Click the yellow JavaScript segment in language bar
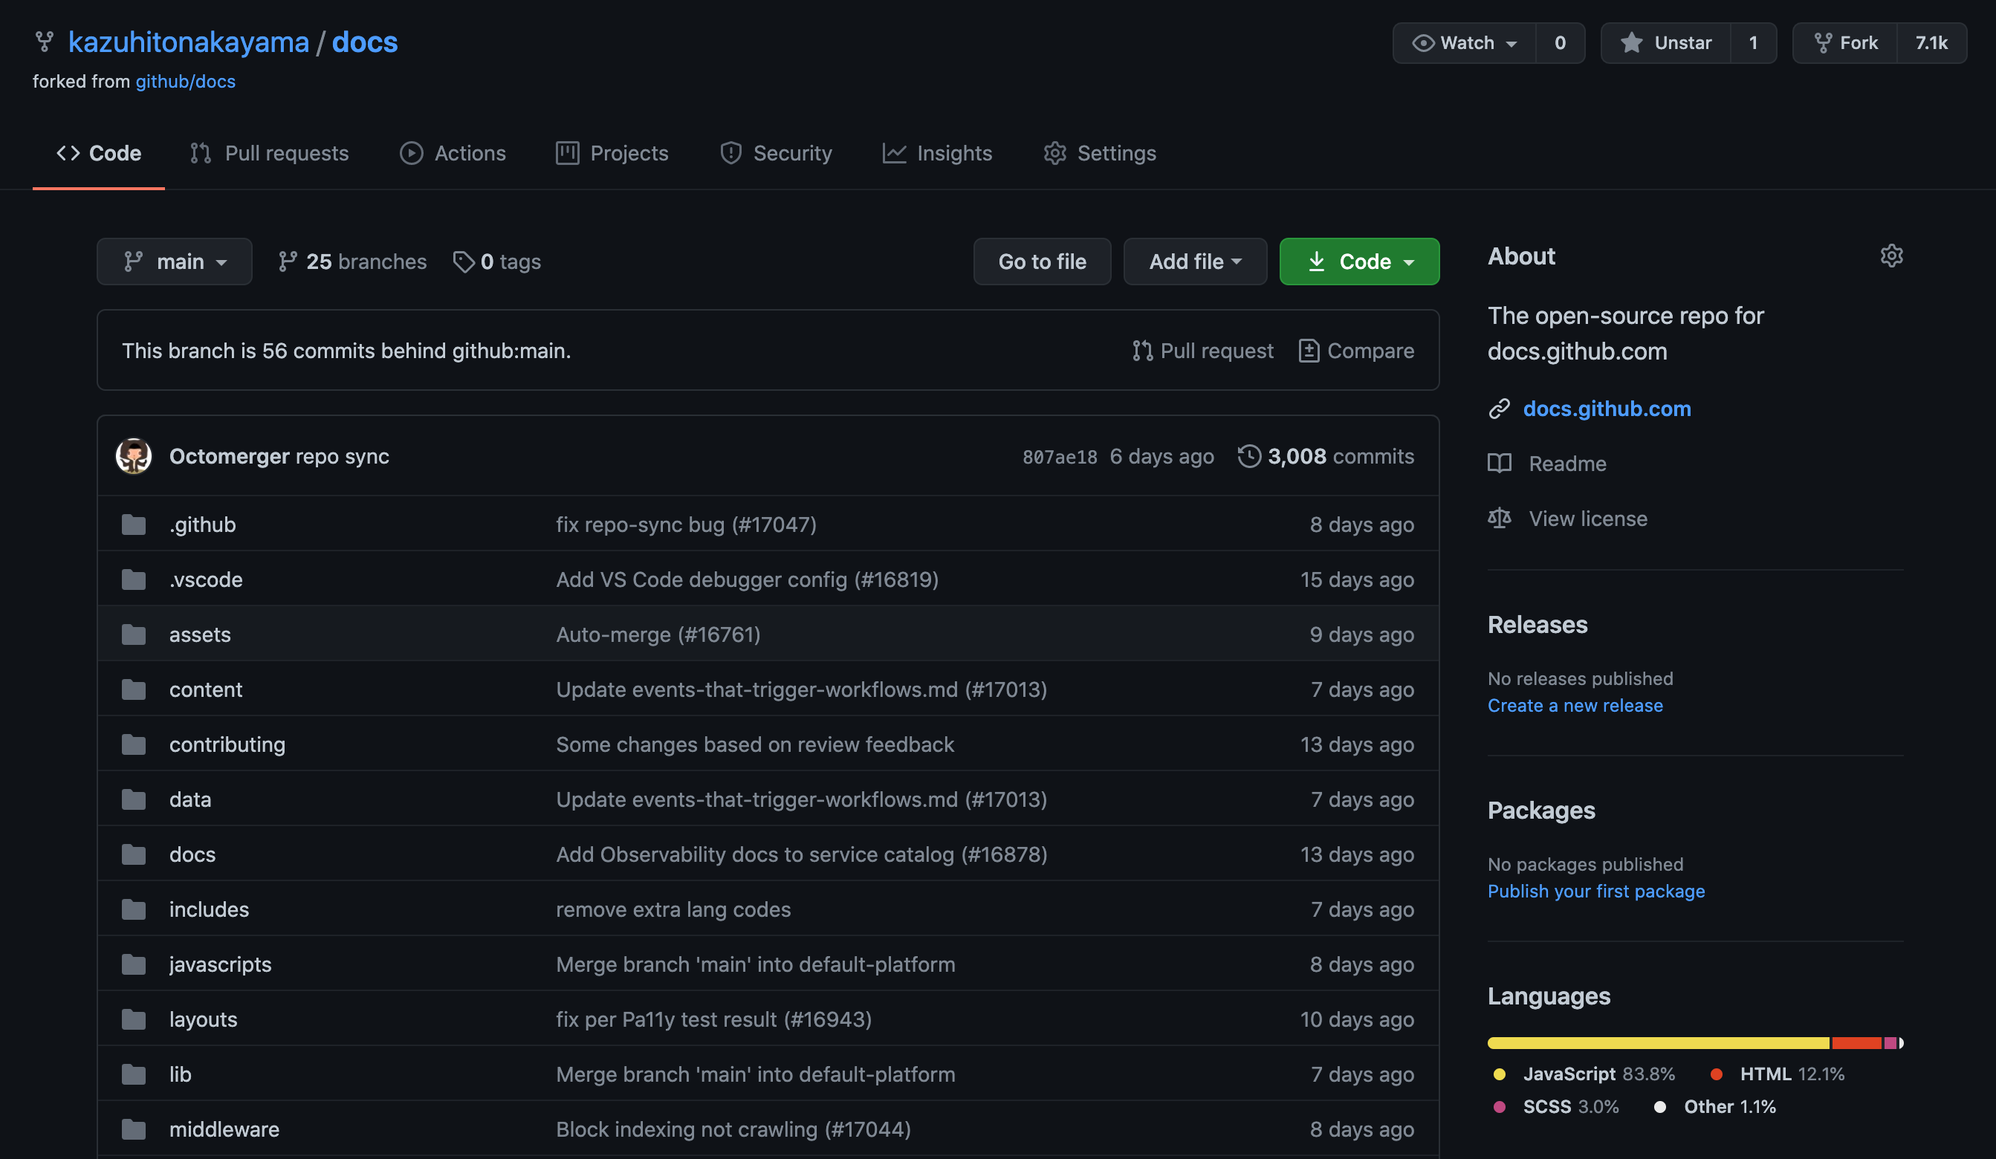Viewport: 1996px width, 1159px height. point(1658,1042)
